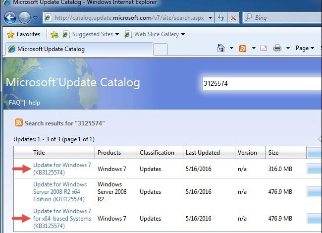Click the Read Mail icon
The width and height of the screenshot is (322, 233).
click(x=264, y=48)
